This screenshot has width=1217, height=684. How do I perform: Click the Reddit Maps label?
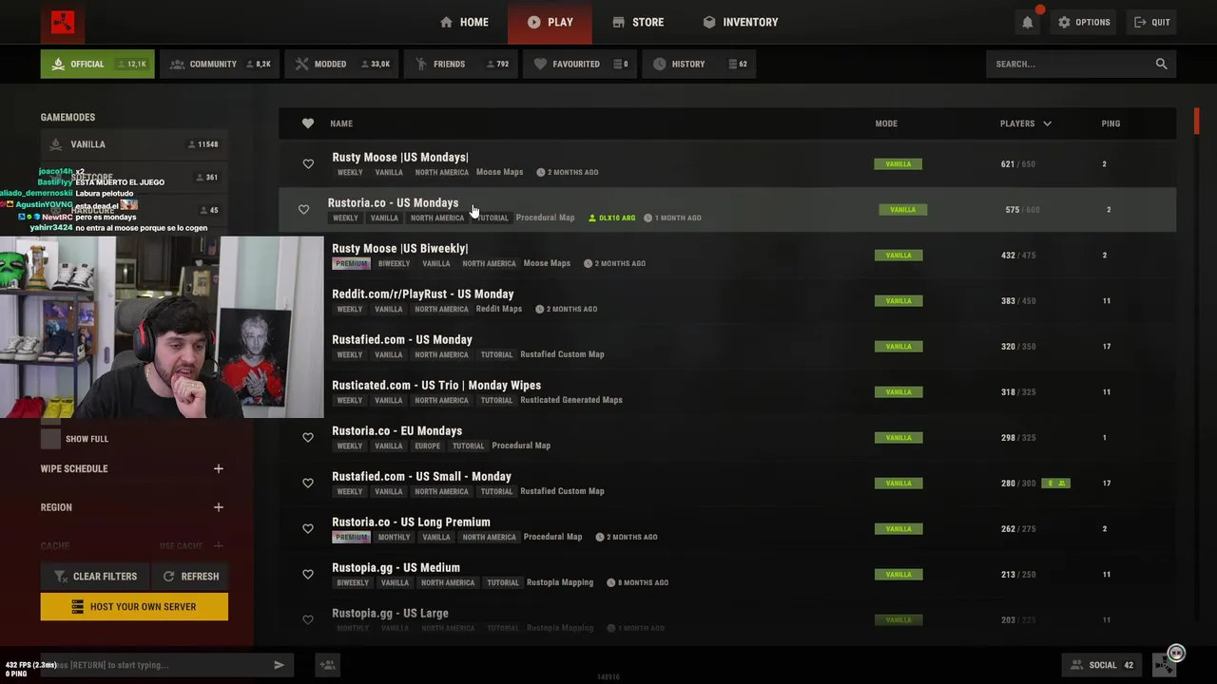point(499,309)
